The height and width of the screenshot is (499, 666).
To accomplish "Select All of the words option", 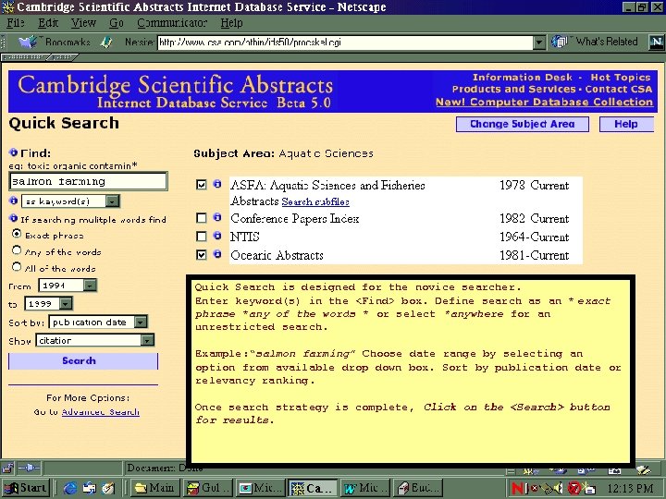I will coord(17,267).
